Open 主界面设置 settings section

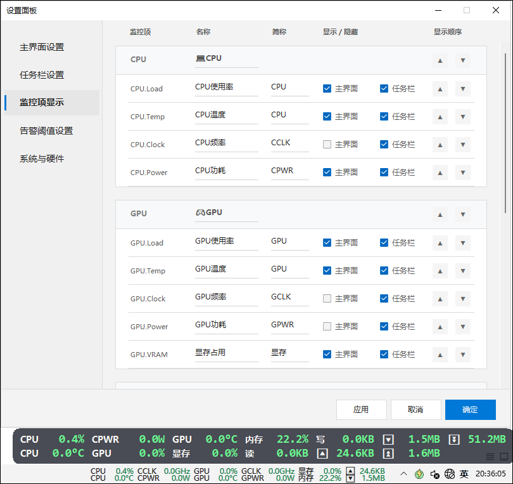42,47
